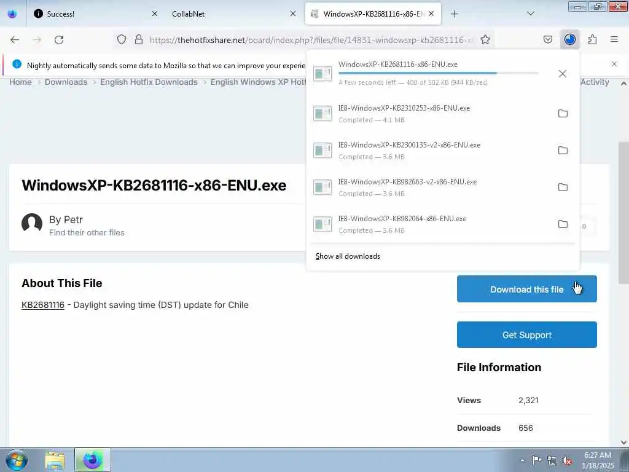Click the Activity link
Screen dimensions: 629x472
point(595,82)
